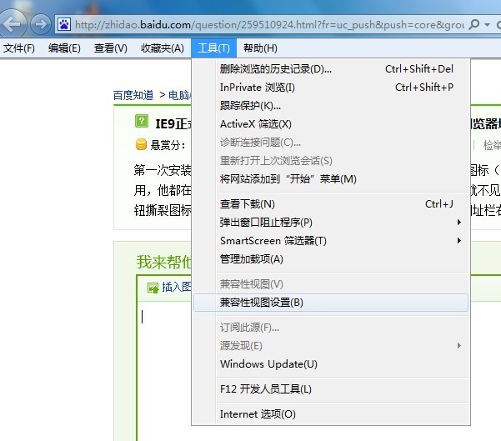The width and height of the screenshot is (501, 441).
Task: Open the 编辑(E) menu
Action: pos(64,48)
